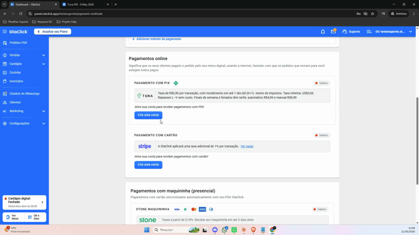Viewport: 419px width, 235px height.
Task: Open the Ver taxas link for Stripe
Action: (x=247, y=146)
